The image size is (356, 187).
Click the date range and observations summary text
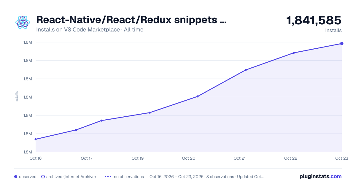[x=206, y=177]
